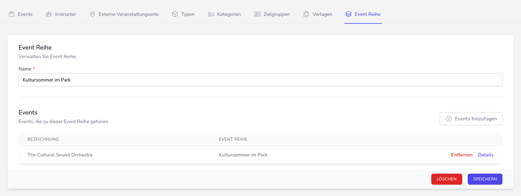Click the Events hinzufügen button

(471, 119)
